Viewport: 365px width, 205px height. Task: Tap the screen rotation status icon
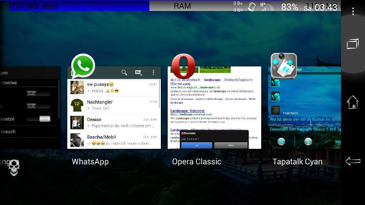(x=251, y=6)
